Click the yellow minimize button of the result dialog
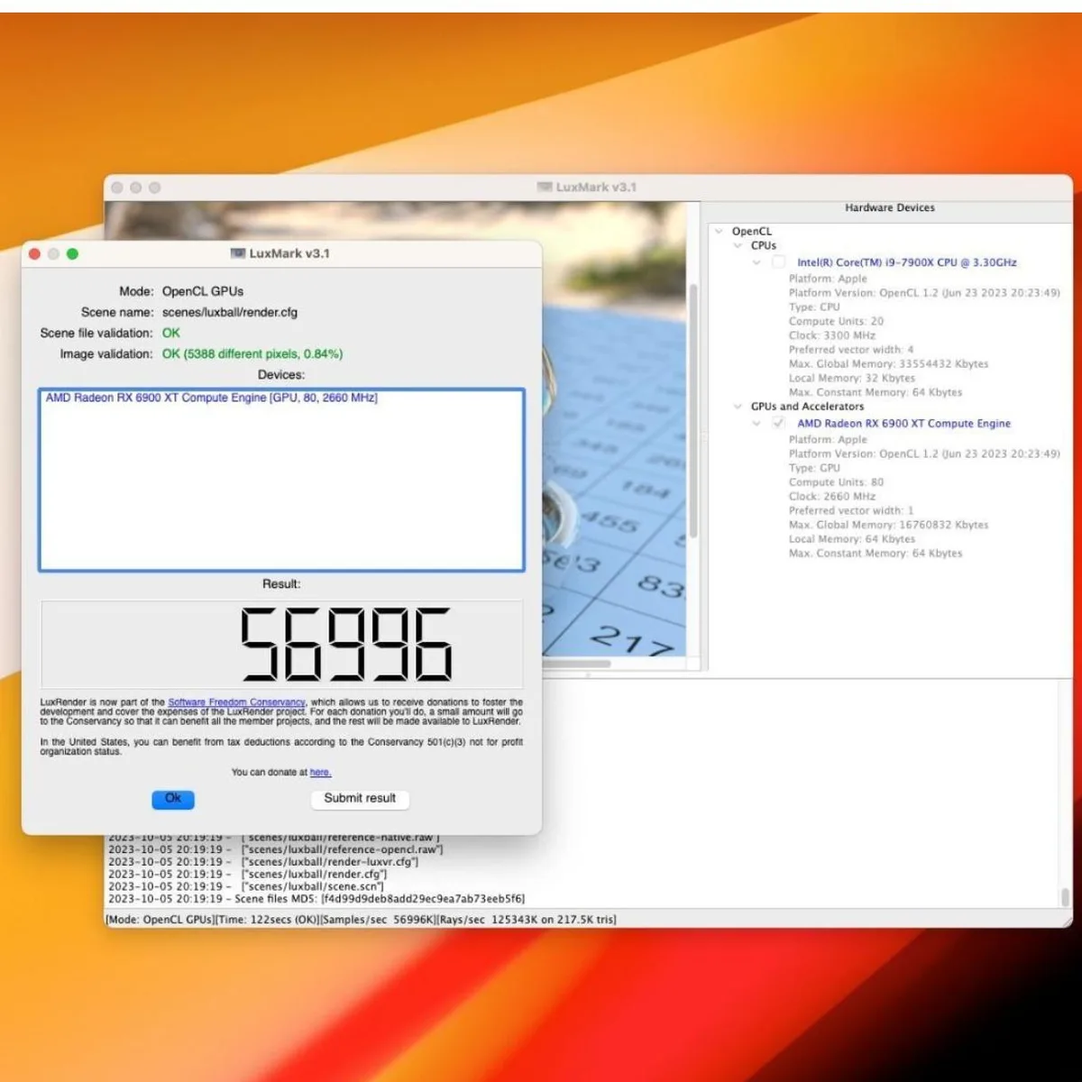This screenshot has height=1082, width=1082. tap(53, 254)
